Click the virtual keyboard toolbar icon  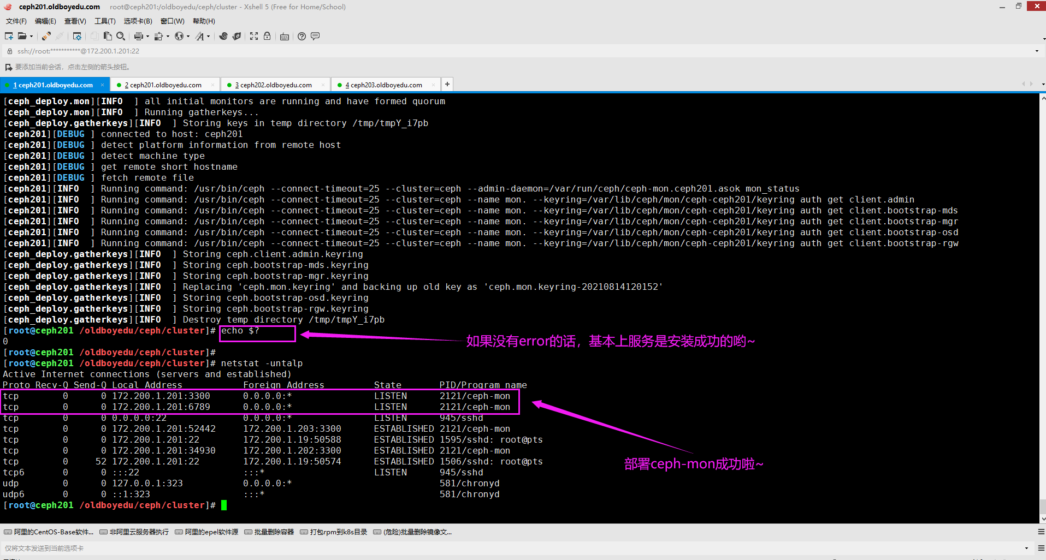point(285,37)
